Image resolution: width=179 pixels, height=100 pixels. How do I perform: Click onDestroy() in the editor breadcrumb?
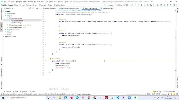click(65, 89)
